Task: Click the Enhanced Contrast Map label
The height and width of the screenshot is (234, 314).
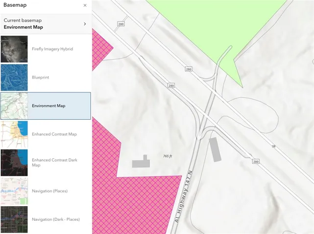Action: [x=55, y=134]
